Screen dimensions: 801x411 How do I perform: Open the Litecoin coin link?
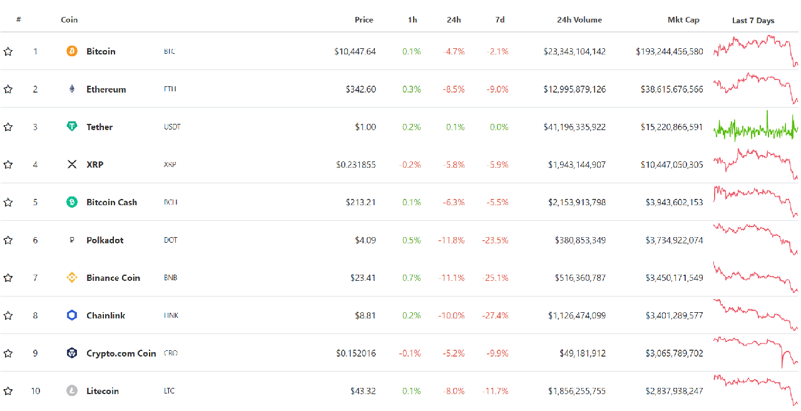(x=103, y=390)
